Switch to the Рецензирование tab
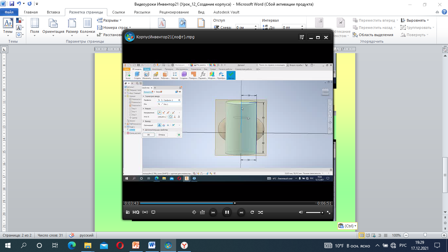This screenshot has height=252, width=448. coord(174,12)
